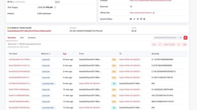Open transaction hash 0x1888c576364363b118
The image size is (197, 110).
(x=20, y=83)
